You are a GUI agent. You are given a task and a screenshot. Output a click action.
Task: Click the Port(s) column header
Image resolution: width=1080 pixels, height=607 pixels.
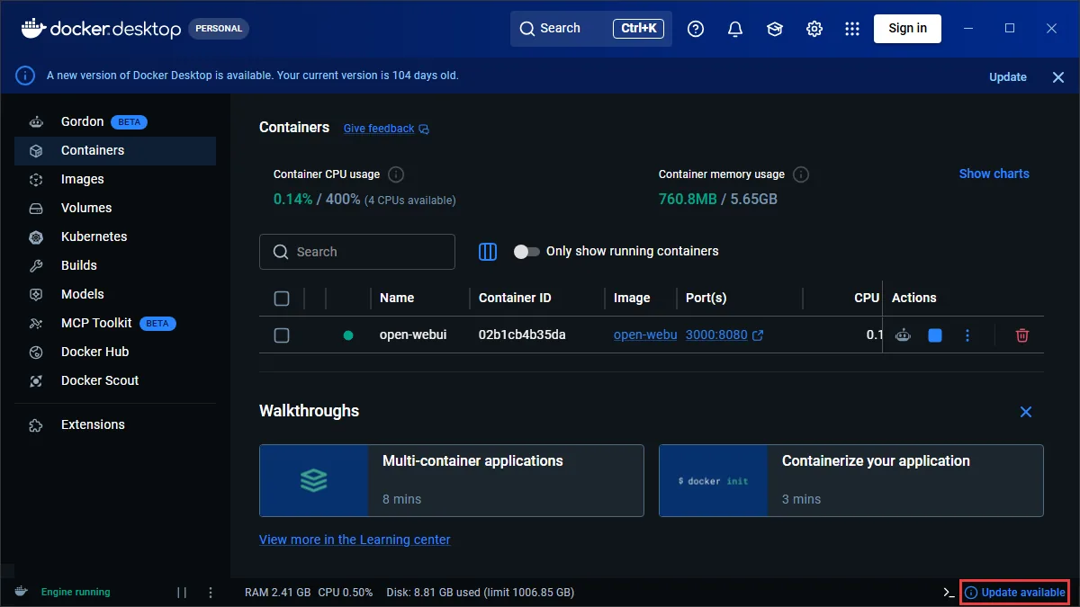(706, 298)
